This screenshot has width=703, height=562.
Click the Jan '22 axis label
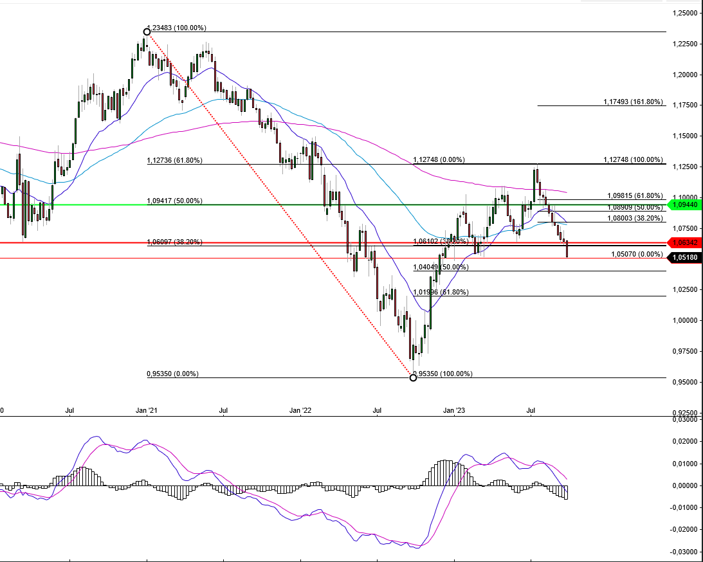[300, 409]
